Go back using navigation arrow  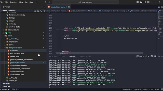coord(46,2)
